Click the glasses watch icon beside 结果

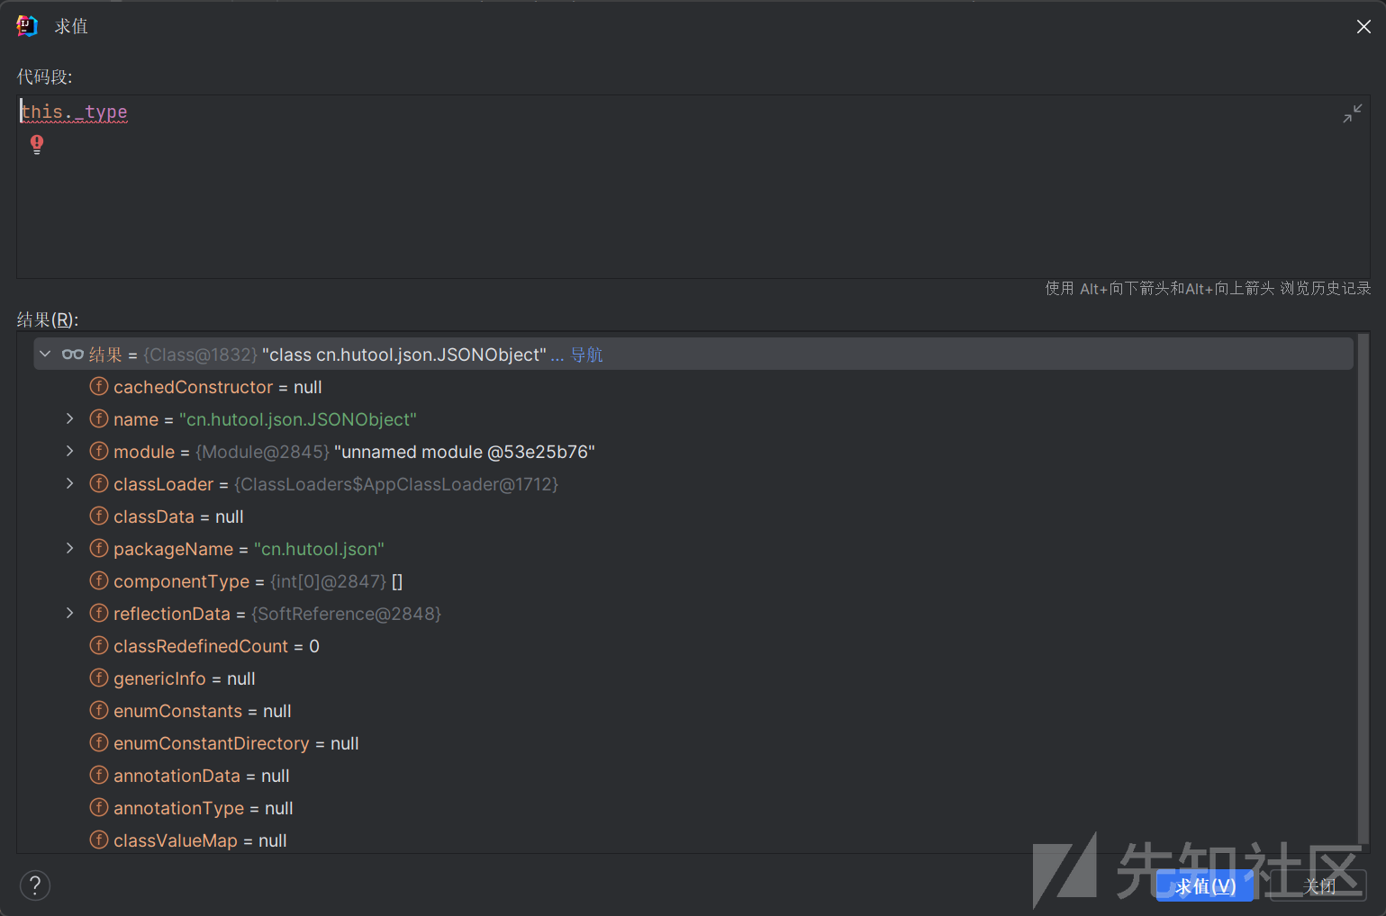tap(73, 355)
